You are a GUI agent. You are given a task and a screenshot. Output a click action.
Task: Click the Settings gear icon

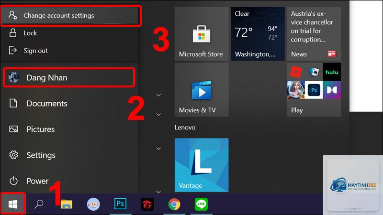(x=13, y=155)
